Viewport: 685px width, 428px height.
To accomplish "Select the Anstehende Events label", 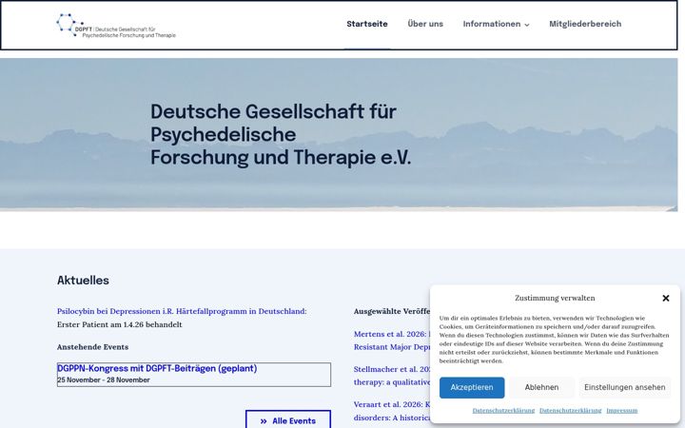I will (x=92, y=347).
